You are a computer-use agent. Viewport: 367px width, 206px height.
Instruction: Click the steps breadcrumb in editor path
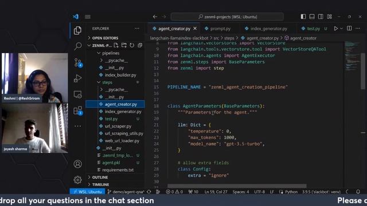click(229, 38)
